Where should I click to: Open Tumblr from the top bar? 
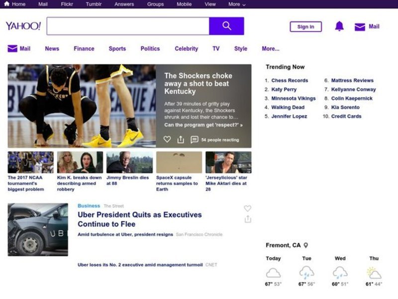point(94,4)
